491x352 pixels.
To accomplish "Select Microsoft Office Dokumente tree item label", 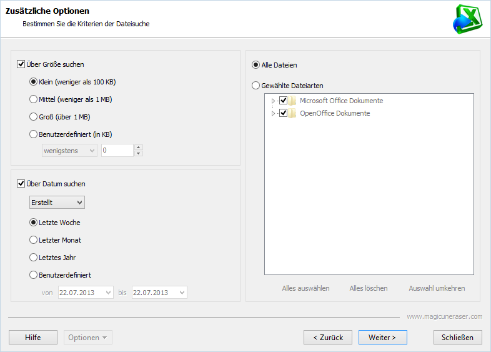I will (341, 101).
